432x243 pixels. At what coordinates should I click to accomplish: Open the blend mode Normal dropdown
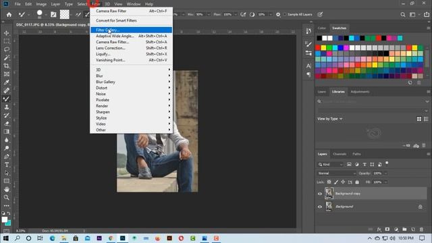coord(336,173)
